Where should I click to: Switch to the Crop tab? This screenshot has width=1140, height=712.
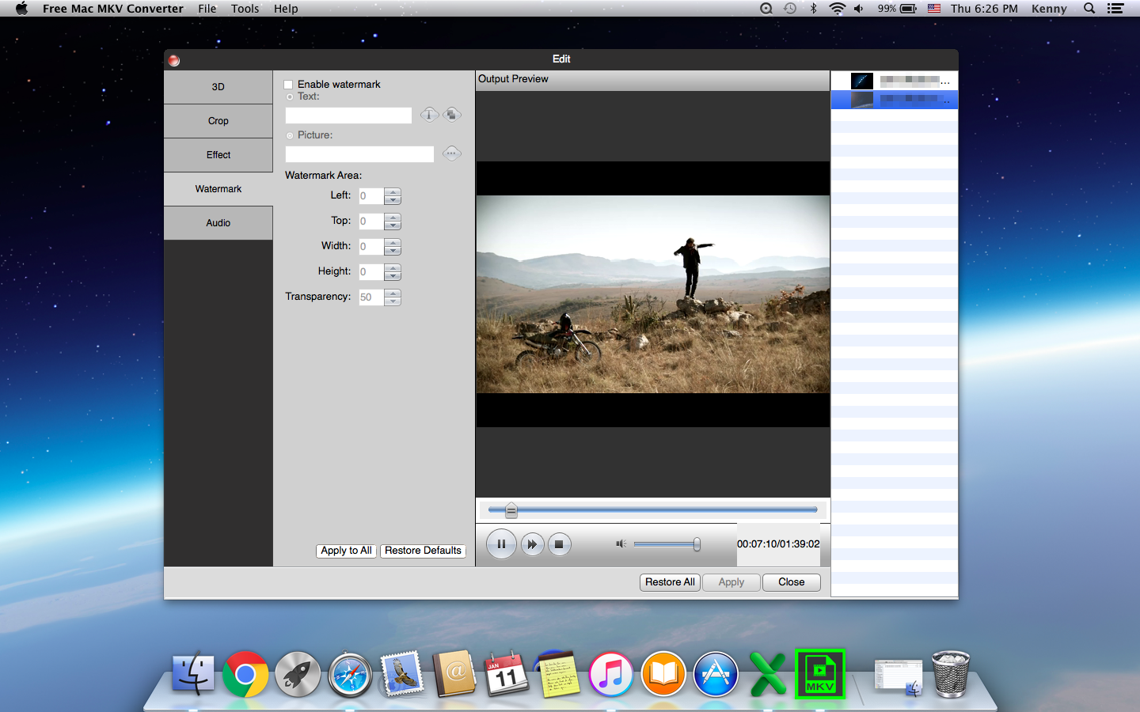pyautogui.click(x=218, y=121)
